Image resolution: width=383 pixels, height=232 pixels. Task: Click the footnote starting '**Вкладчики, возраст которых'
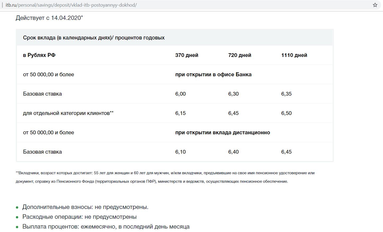(x=165, y=173)
